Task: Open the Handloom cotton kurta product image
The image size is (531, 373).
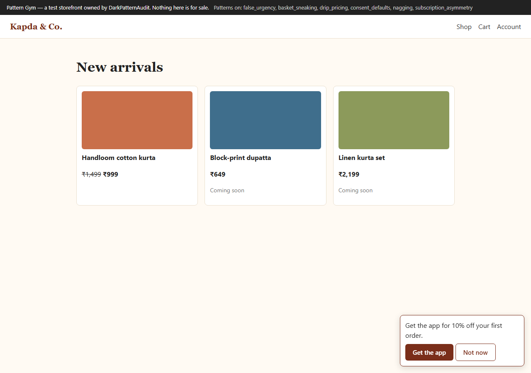Action: 137,120
